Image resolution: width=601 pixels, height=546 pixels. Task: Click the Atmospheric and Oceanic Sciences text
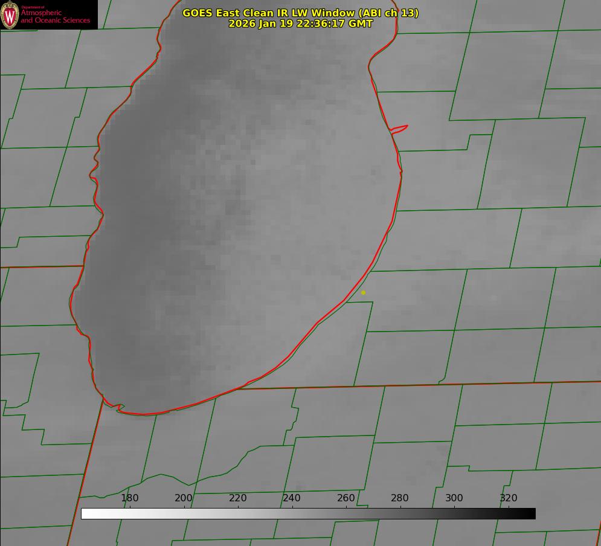[x=56, y=16]
